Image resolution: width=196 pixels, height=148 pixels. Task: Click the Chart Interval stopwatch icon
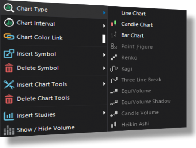coord(9,22)
